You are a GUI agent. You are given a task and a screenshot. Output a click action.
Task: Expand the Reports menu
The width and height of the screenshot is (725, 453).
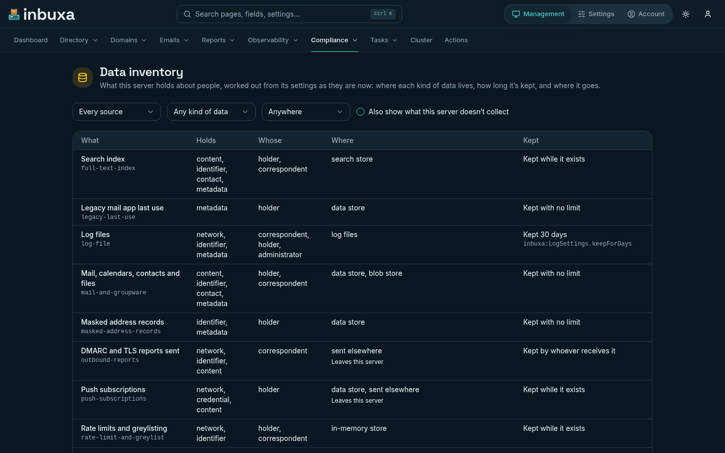coord(219,40)
